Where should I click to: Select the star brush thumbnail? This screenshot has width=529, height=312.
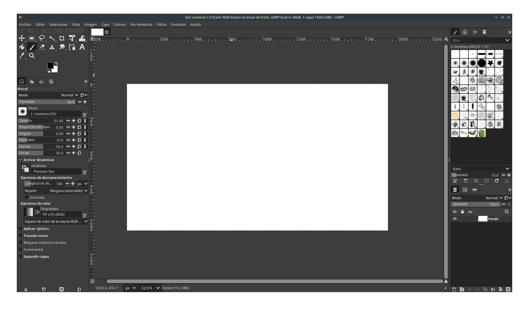pos(490,63)
